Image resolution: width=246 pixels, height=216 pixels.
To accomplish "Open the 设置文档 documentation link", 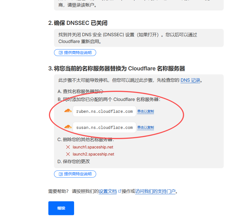I will pos(108,191).
